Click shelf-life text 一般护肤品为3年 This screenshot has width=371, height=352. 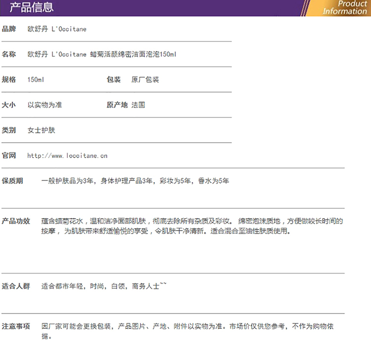pyautogui.click(x=67, y=181)
